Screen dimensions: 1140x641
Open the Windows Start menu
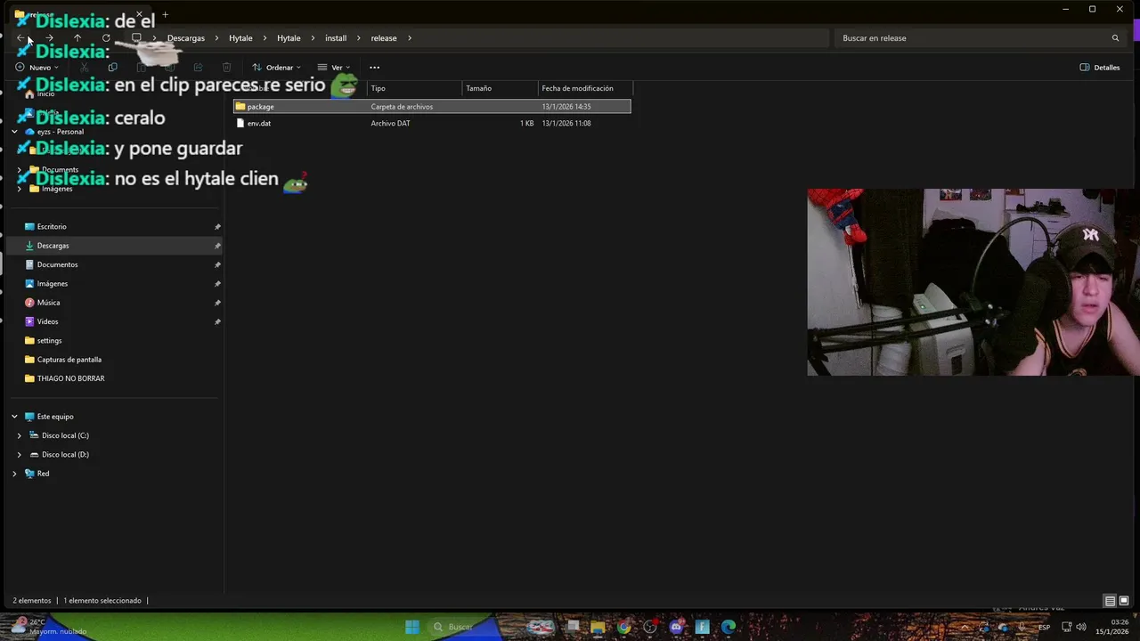click(412, 627)
